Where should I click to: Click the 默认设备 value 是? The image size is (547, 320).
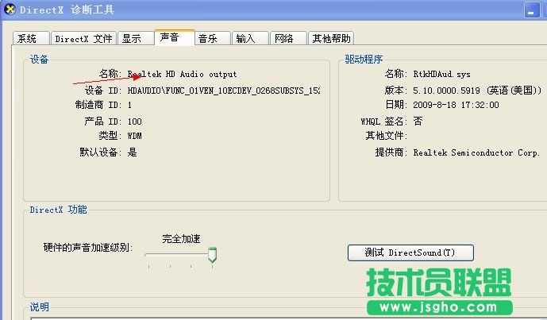click(x=133, y=152)
